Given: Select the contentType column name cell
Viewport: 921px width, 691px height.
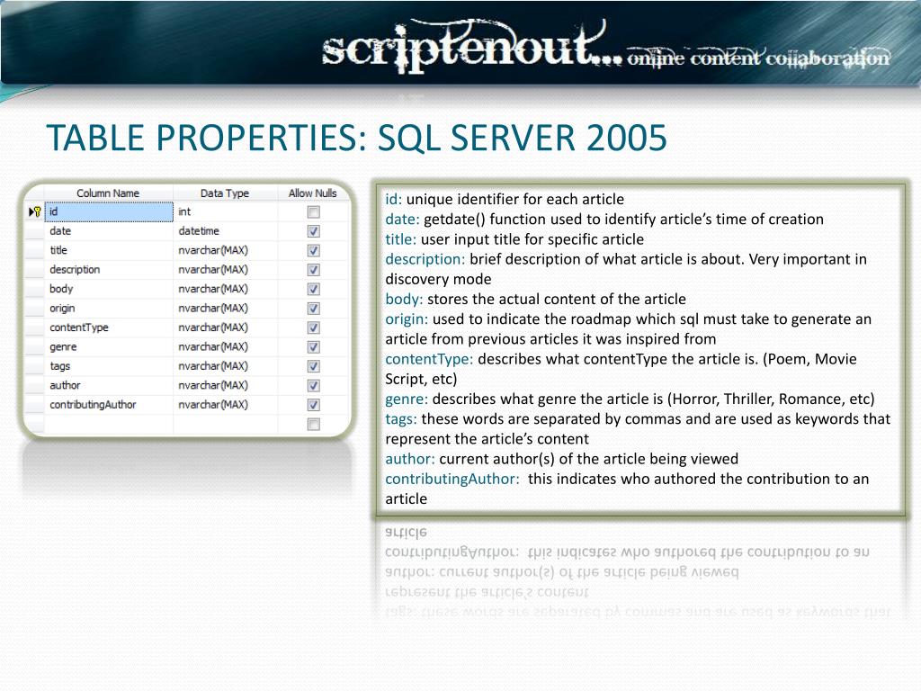Looking at the screenshot, I should pyautogui.click(x=109, y=328).
